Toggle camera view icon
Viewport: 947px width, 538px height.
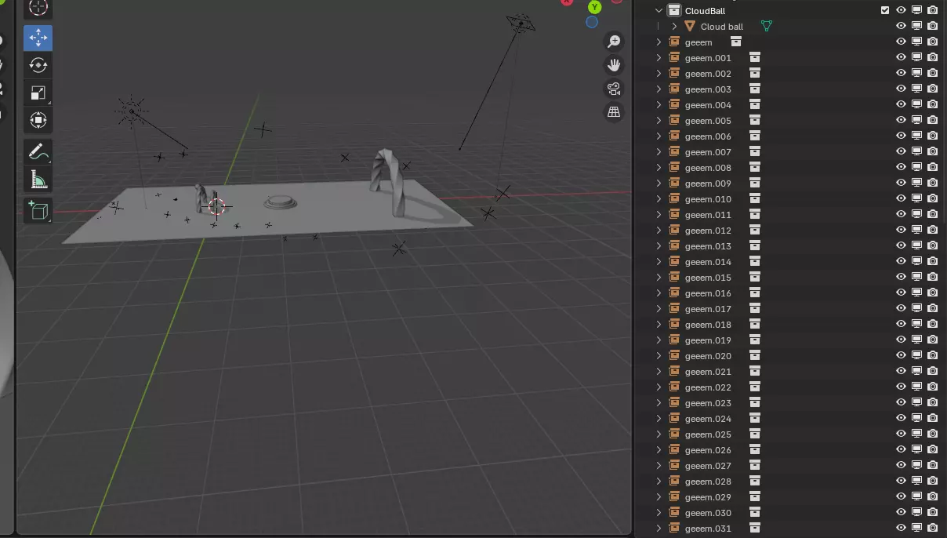(614, 89)
